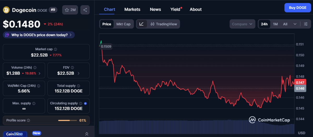Set chart range to 1M

point(275,24)
